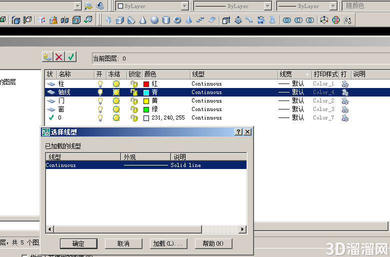Select the Cone solid tool icon

pyautogui.click(x=143, y=20)
